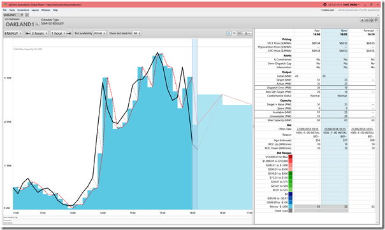Image resolution: width=385 pixels, height=230 pixels.
Task: Click the $10,000.01 to Max red swatch
Action: coord(291,157)
